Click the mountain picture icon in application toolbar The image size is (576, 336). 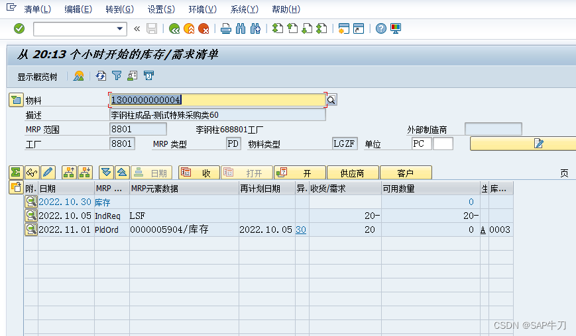pos(79,76)
